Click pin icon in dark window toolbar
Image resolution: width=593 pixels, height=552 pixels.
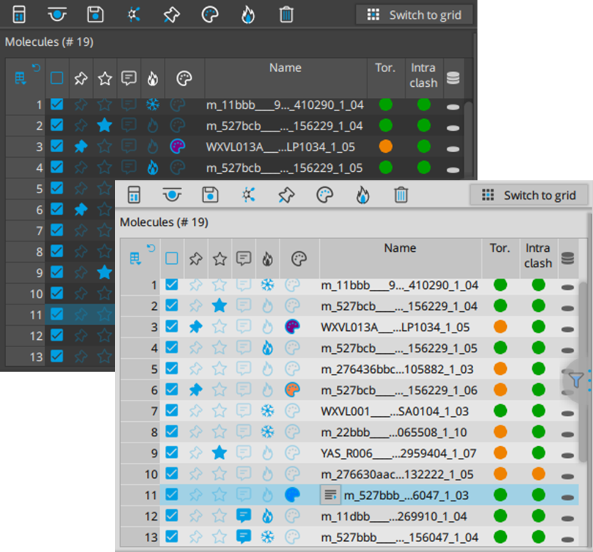click(172, 15)
